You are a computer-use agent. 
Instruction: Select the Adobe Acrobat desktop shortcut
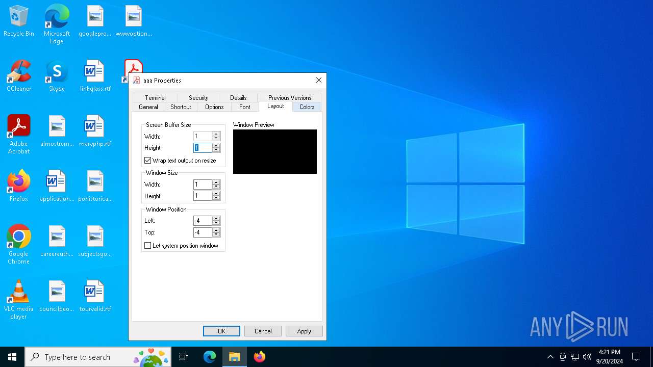click(19, 135)
